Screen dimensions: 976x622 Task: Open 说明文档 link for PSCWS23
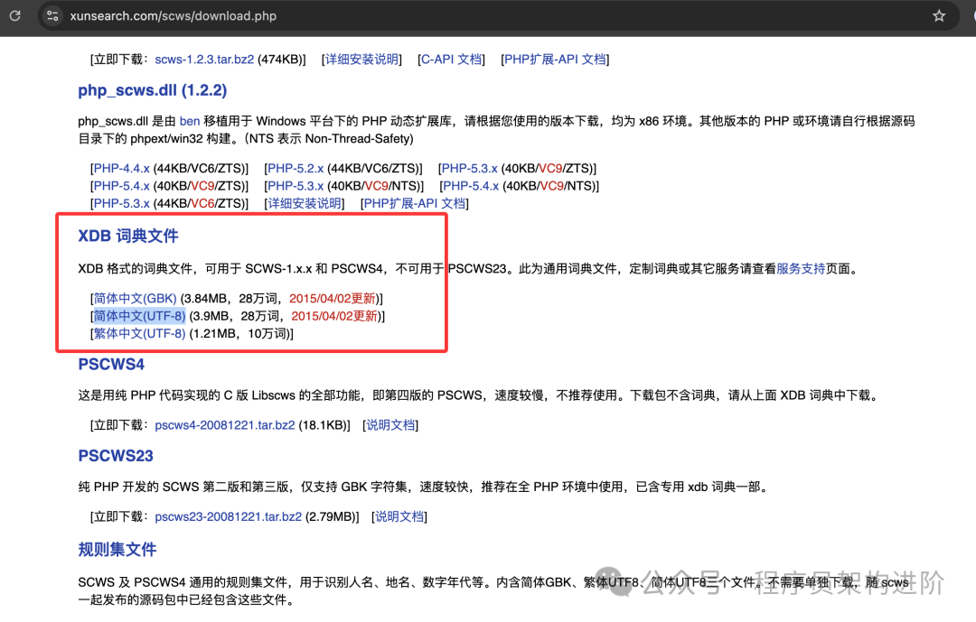(x=399, y=517)
